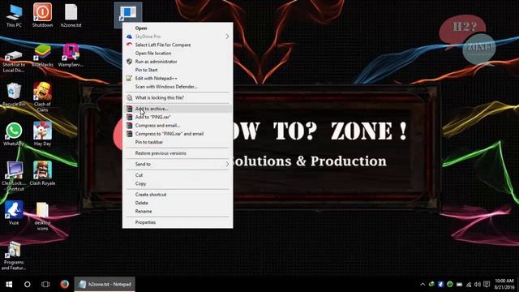Expand the SkyDrive Pro submenu arrow
The width and height of the screenshot is (519, 292).
[x=227, y=36]
